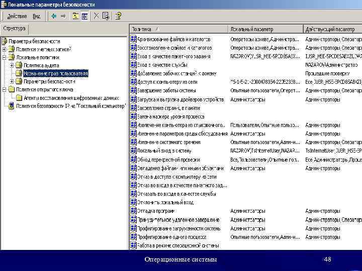Select Политика аудита tree item
Screen dimensions: 362x271
click(41, 65)
